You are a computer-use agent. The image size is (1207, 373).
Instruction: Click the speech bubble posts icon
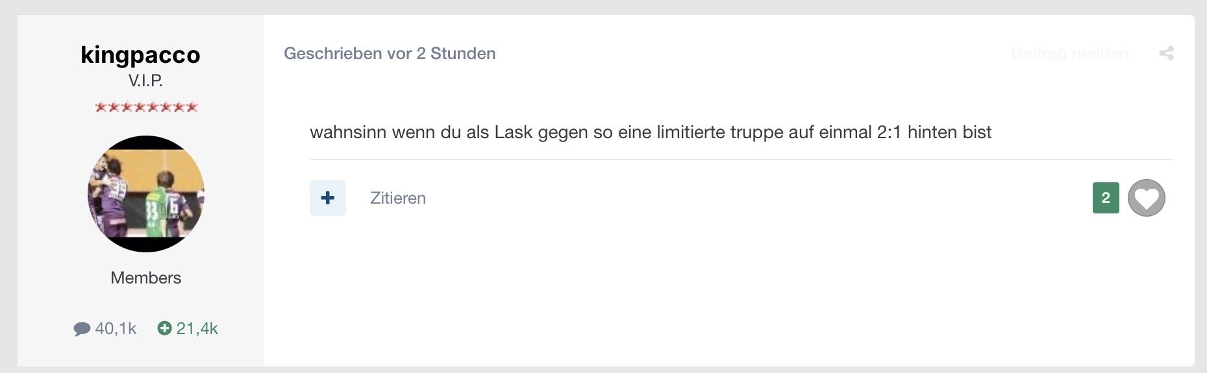coord(82,329)
